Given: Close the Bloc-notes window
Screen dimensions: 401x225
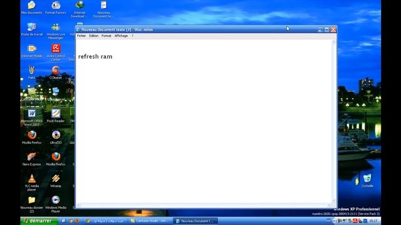Looking at the screenshot, I should tap(333, 30).
